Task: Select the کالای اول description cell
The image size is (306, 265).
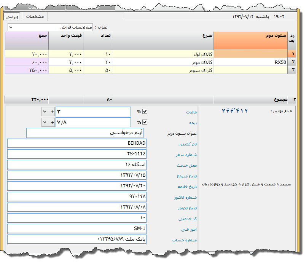Action: click(163, 54)
